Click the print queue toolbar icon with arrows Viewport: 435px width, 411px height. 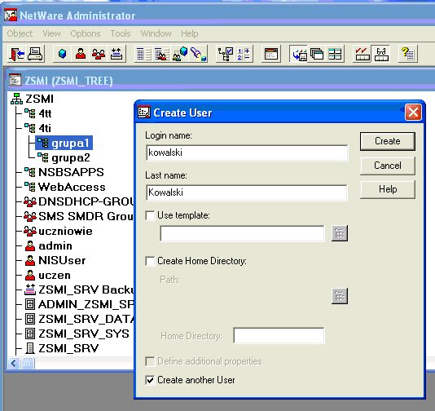click(x=116, y=54)
